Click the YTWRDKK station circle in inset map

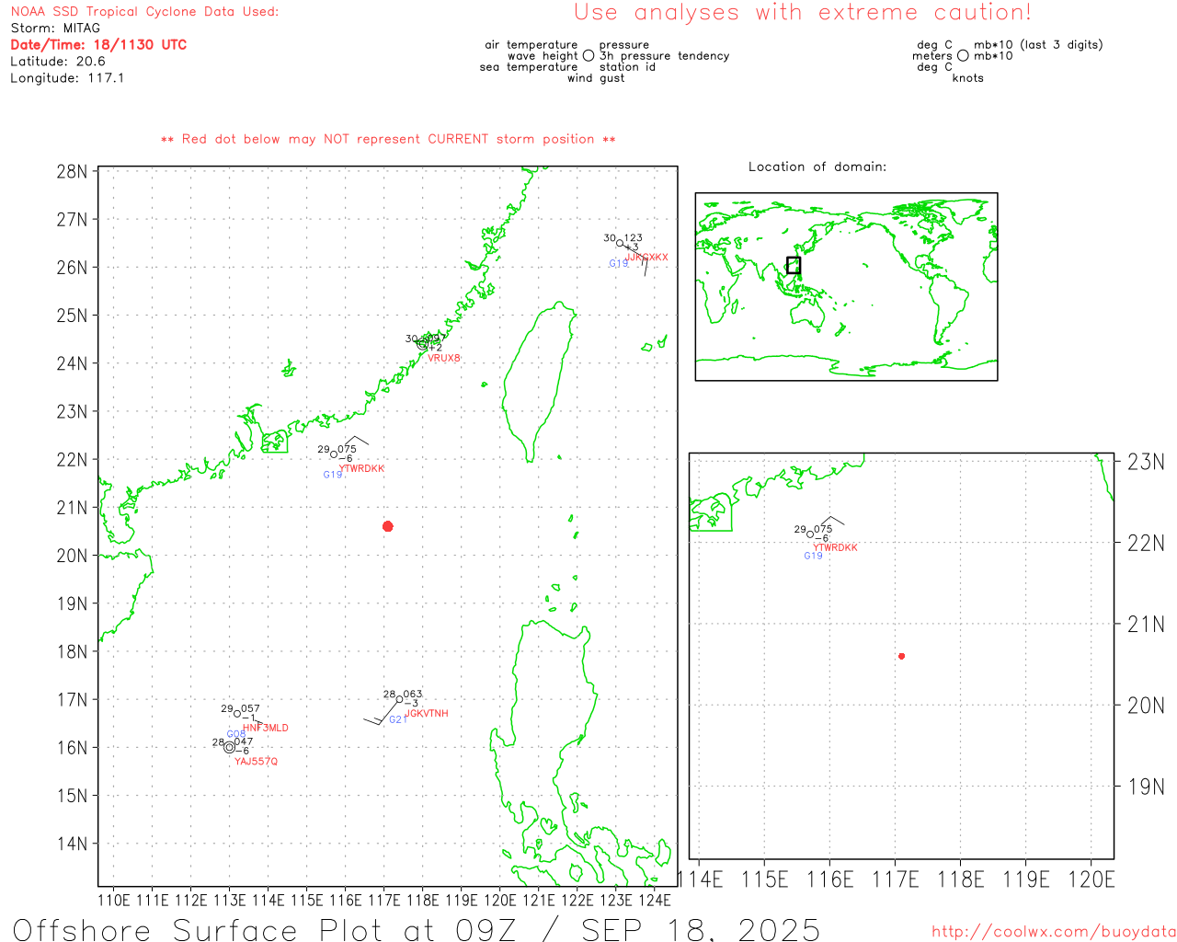810,534
